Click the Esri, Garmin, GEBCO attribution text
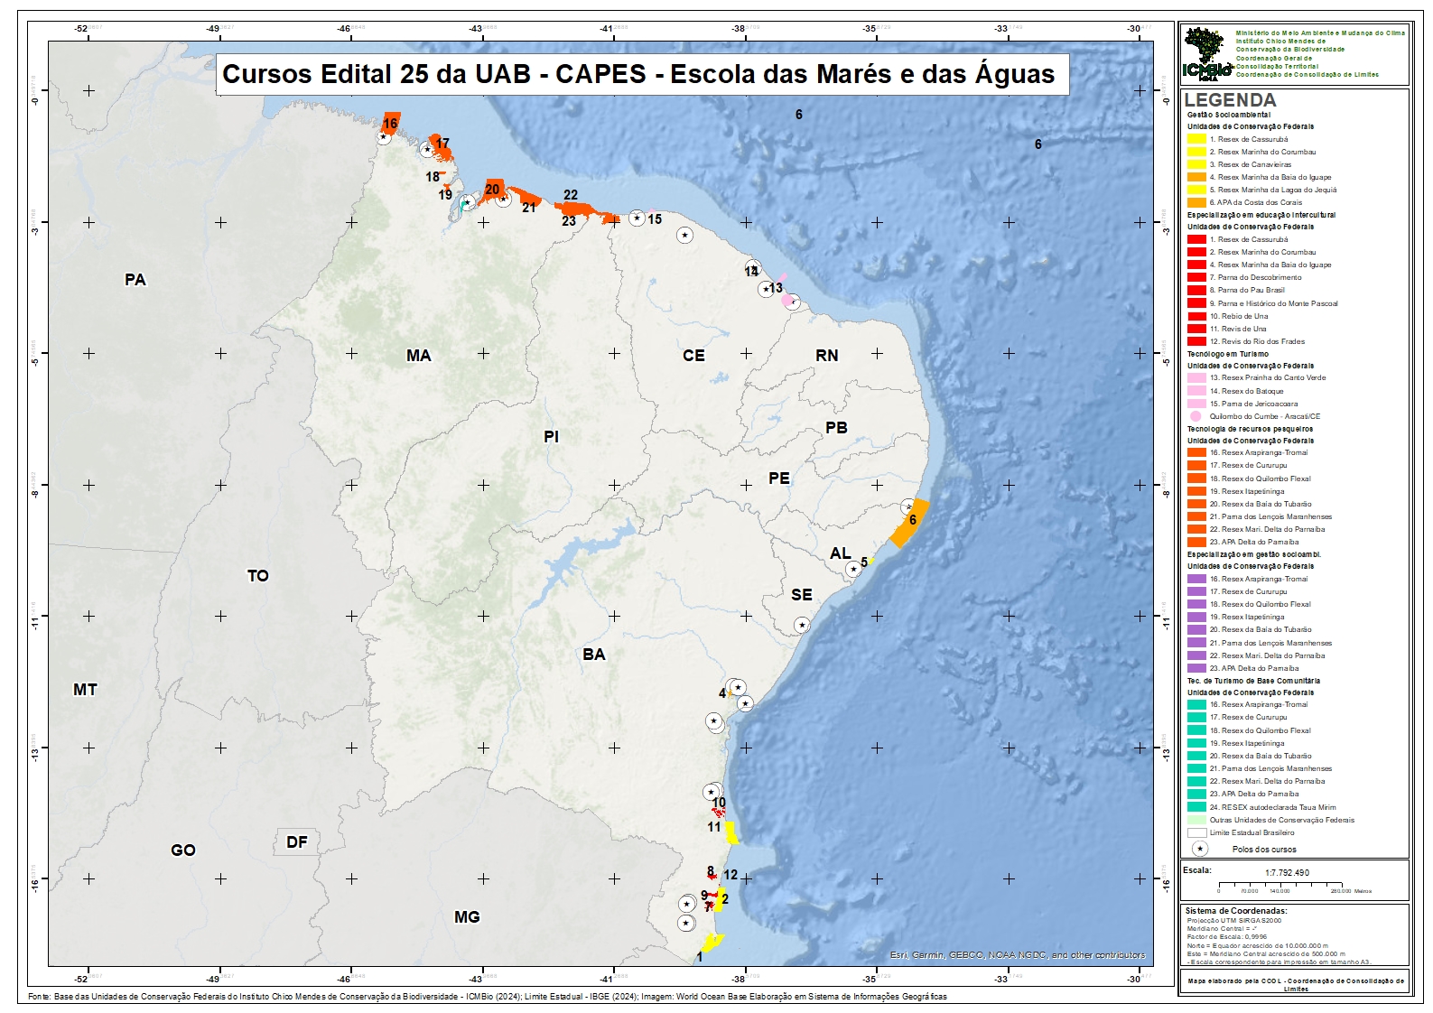 click(1017, 954)
